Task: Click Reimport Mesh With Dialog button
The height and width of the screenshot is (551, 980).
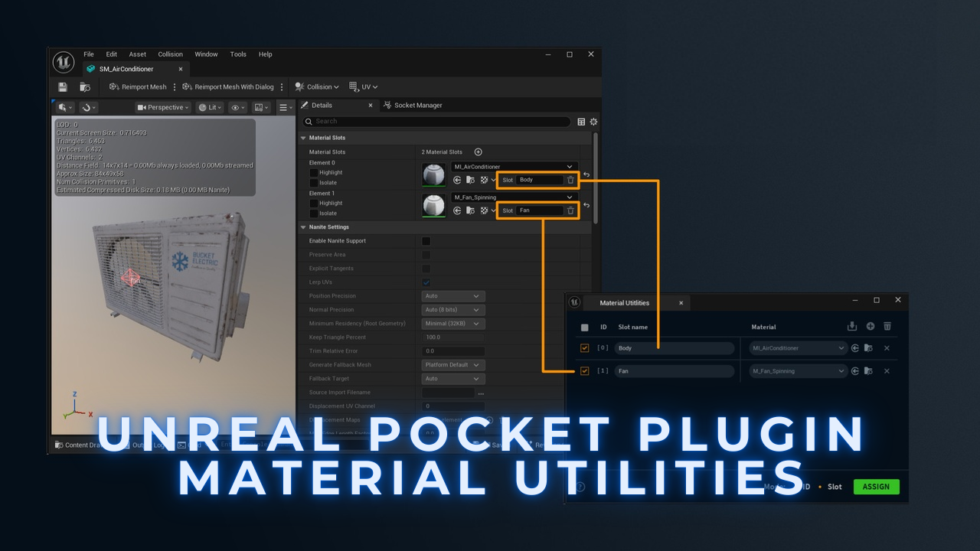Action: [228, 87]
